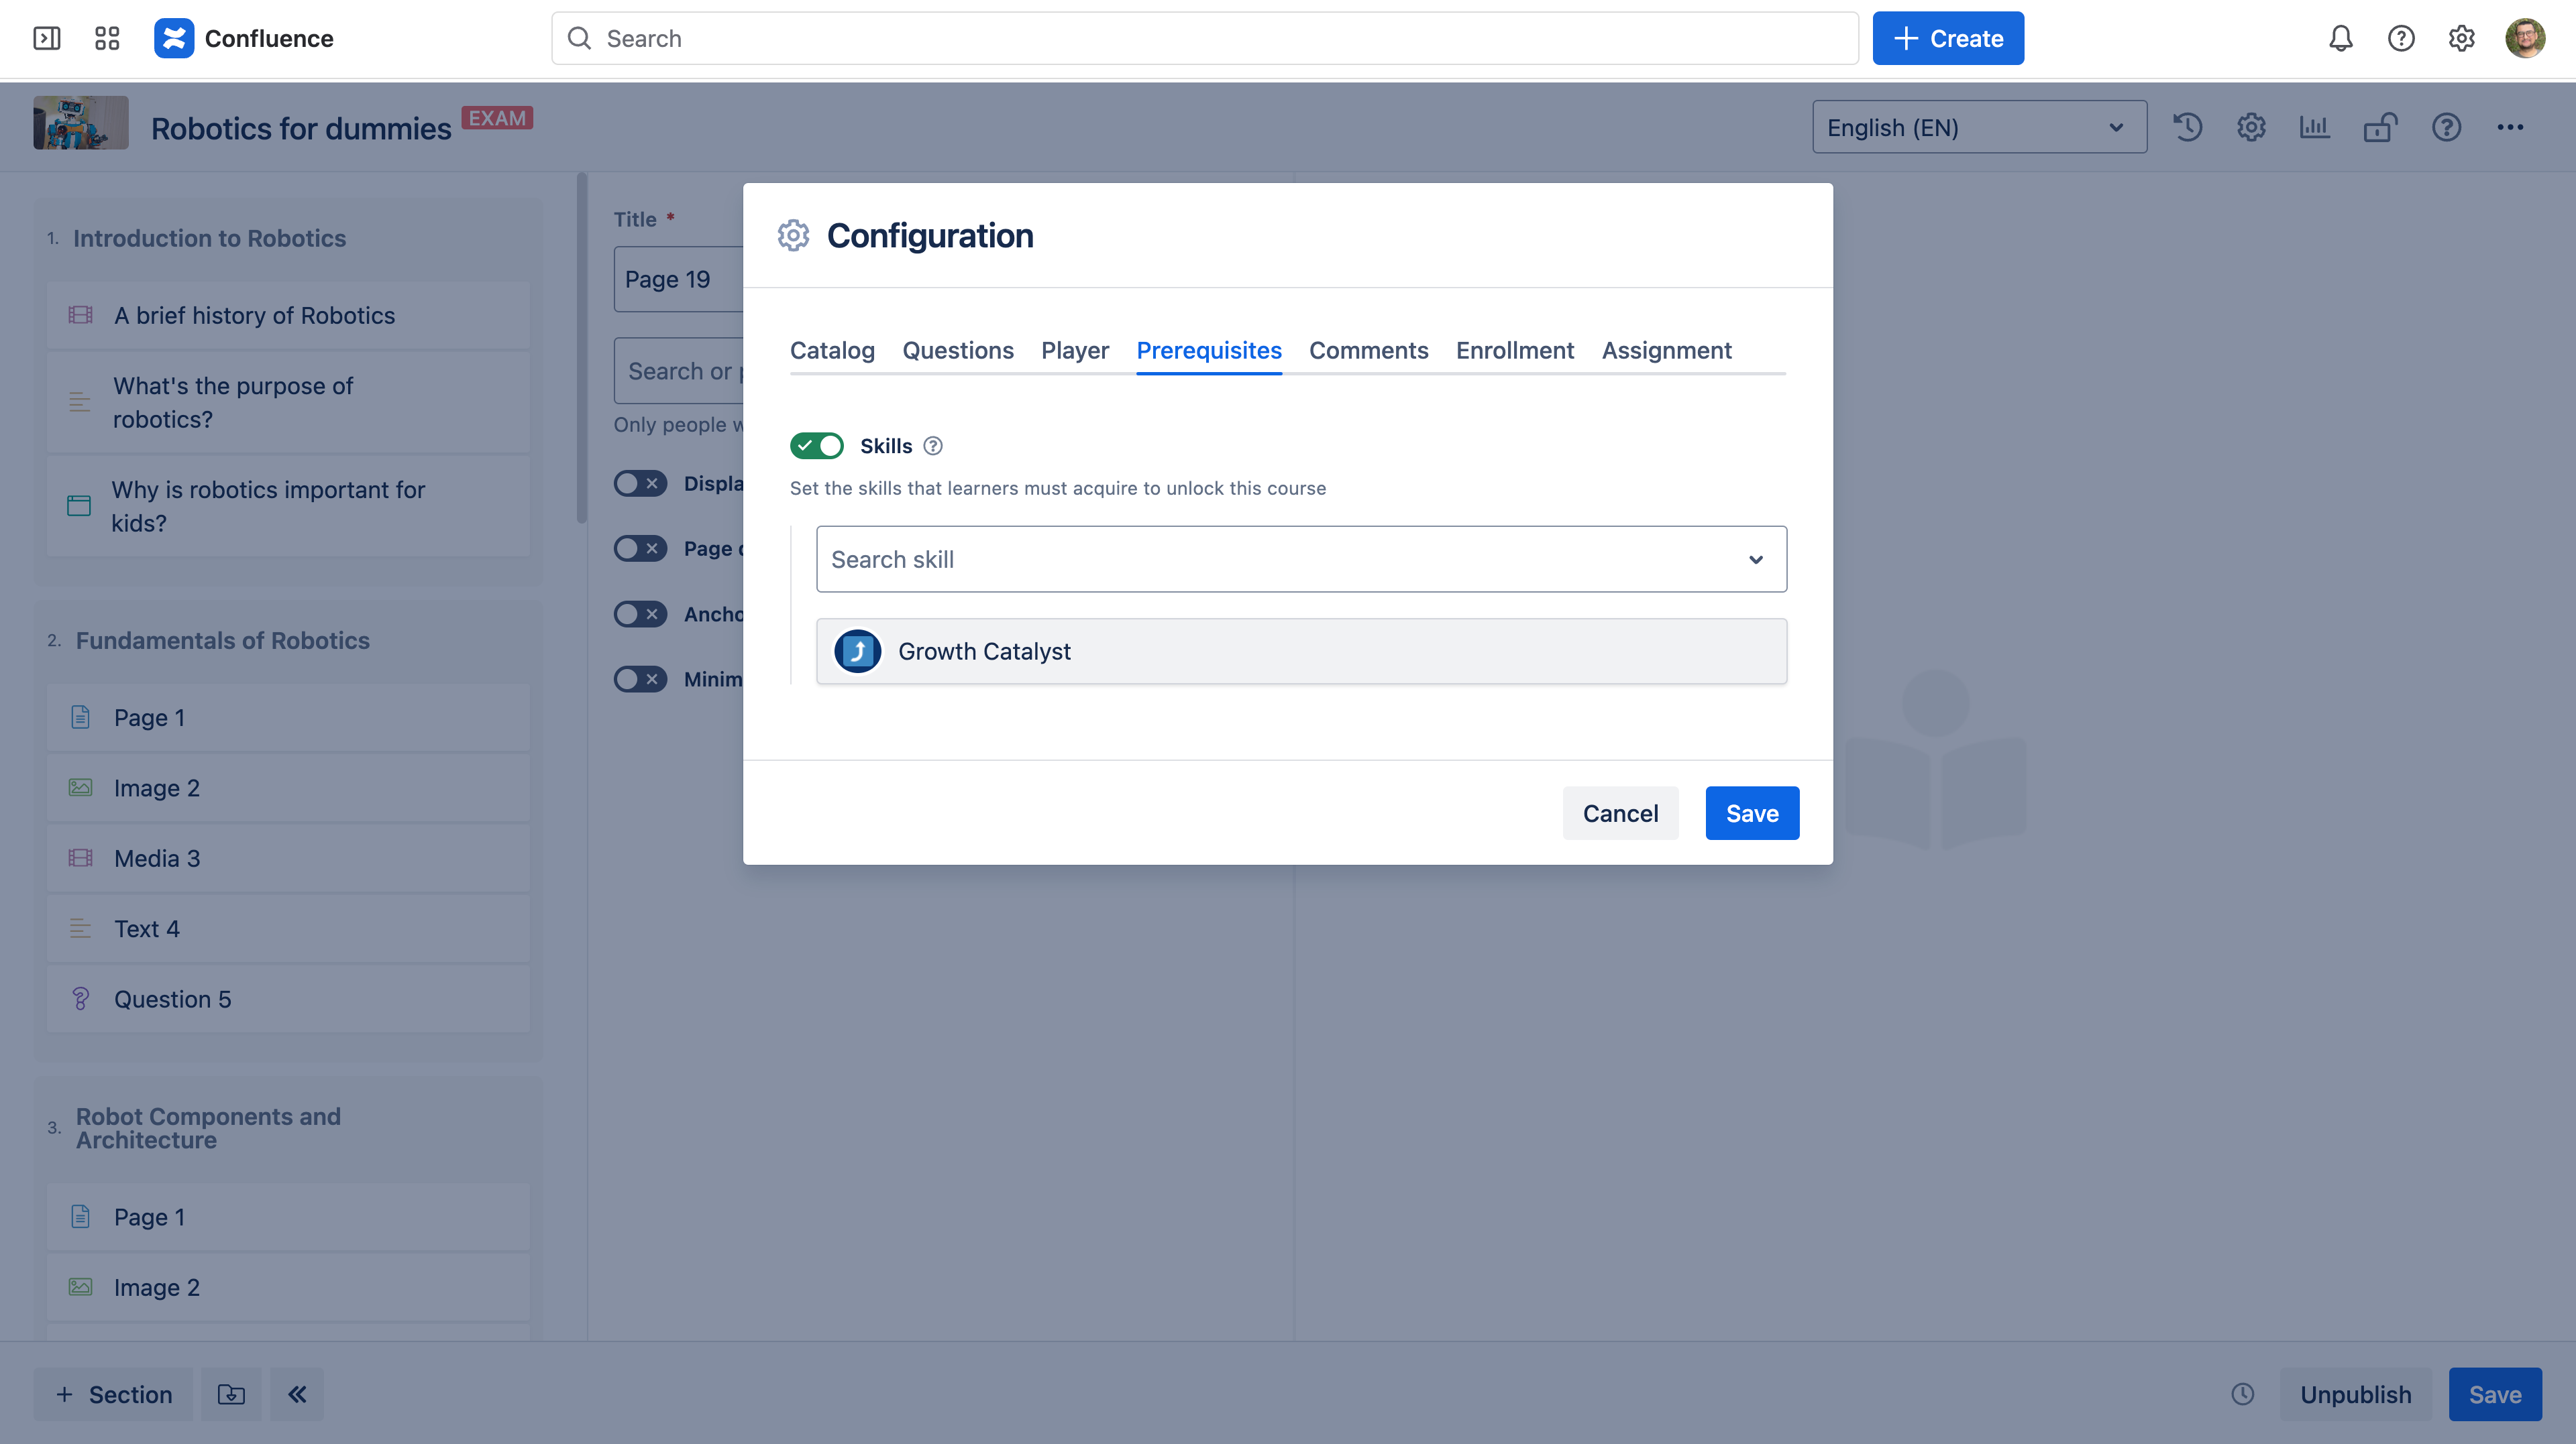Image resolution: width=2576 pixels, height=1444 pixels.
Task: Toggle the Anchor switch
Action: pyautogui.click(x=640, y=613)
